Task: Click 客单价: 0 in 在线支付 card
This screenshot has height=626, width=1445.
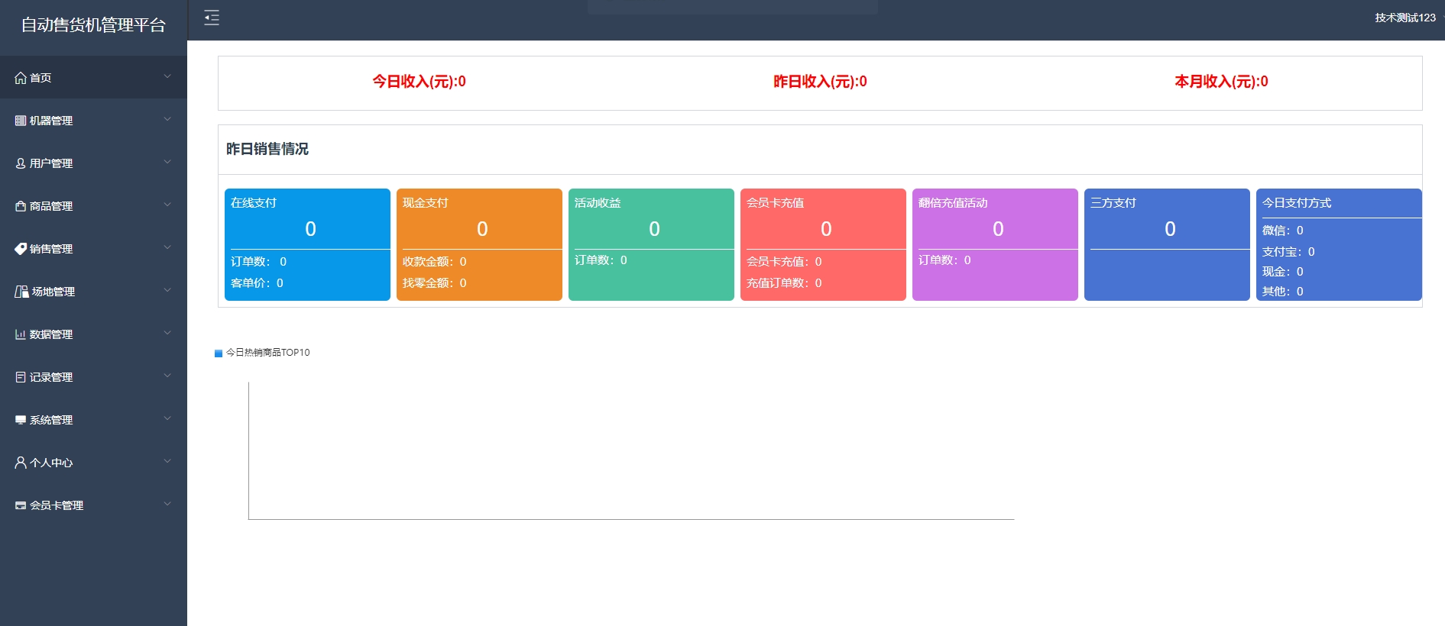Action: (x=257, y=283)
